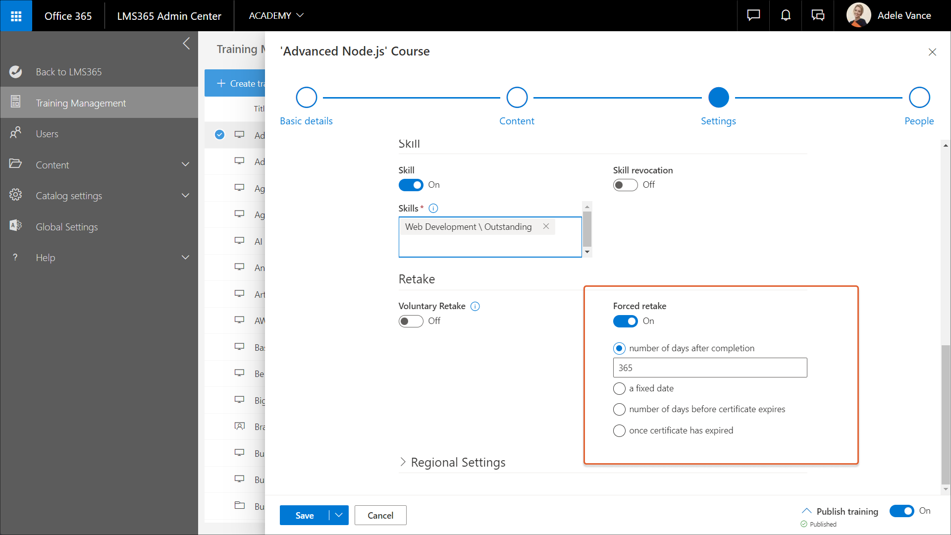Turn off the Forced retake toggle
Viewport: 951px width, 535px height.
pos(625,321)
